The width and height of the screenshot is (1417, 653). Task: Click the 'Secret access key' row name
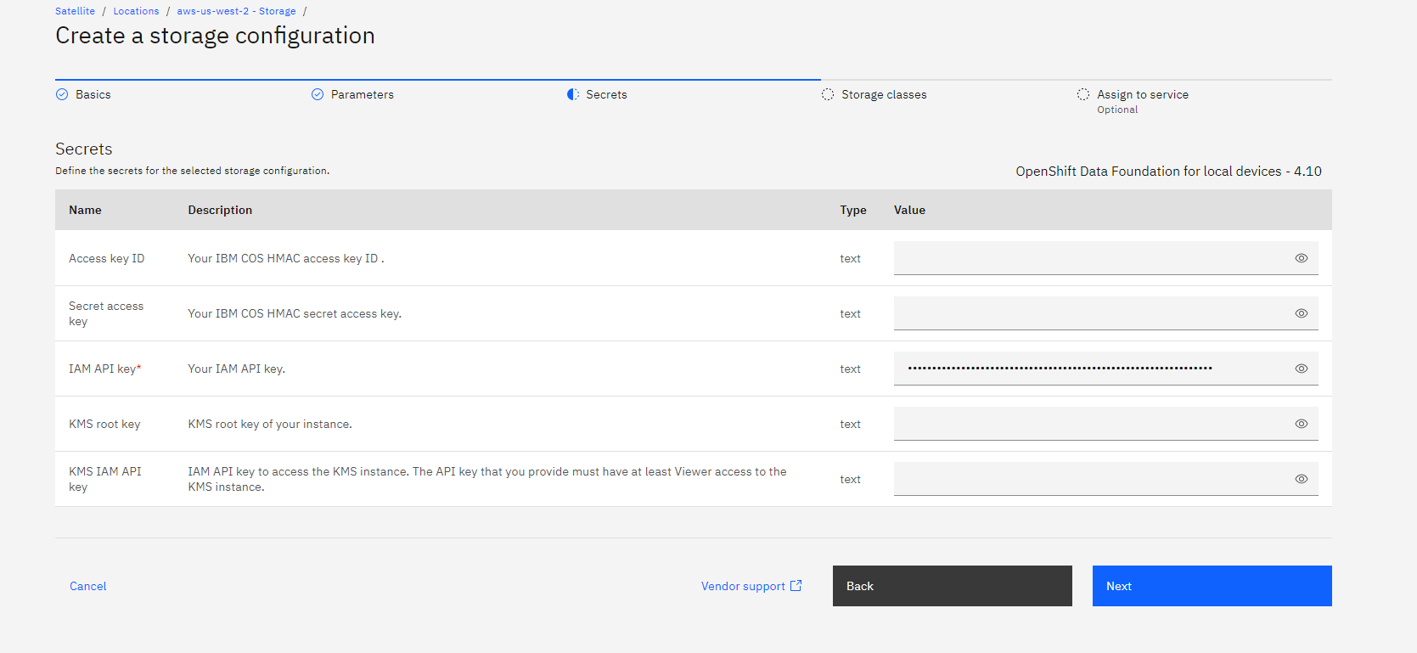click(106, 313)
